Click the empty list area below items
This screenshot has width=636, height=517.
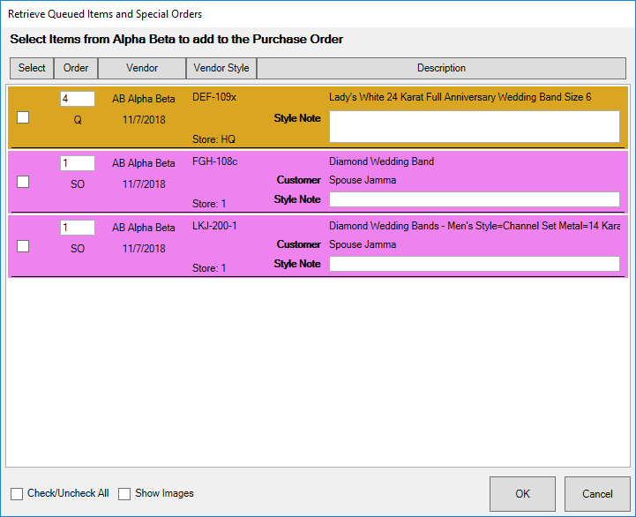pyautogui.click(x=318, y=371)
